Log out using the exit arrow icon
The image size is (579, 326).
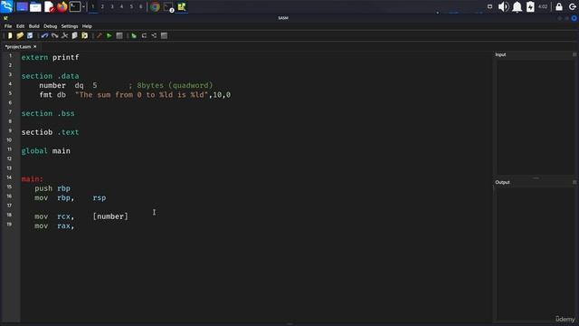click(x=573, y=6)
